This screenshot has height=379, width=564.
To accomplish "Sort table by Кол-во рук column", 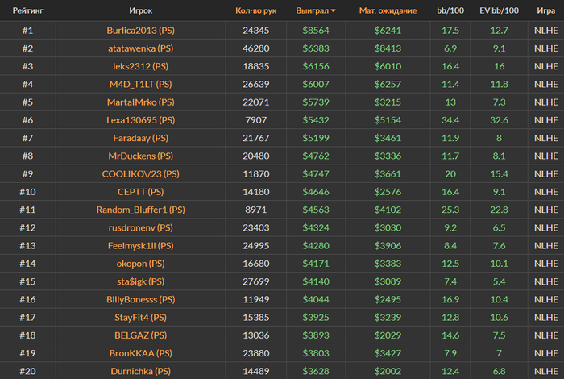I will tap(255, 10).
